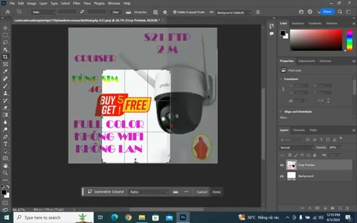Switch to the Adjustments tab
This screenshot has width=357, height=223.
pos(306,61)
